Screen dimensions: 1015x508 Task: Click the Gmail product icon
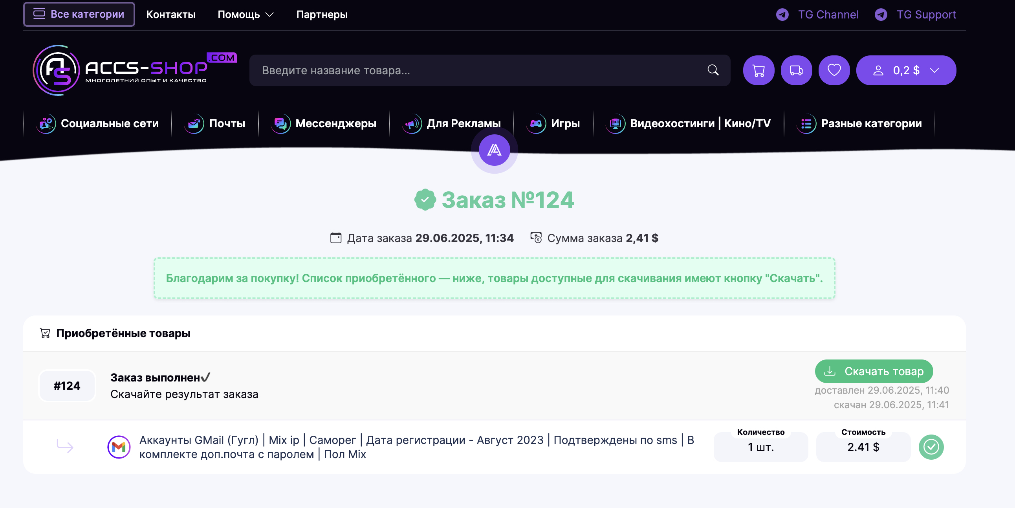(x=119, y=447)
